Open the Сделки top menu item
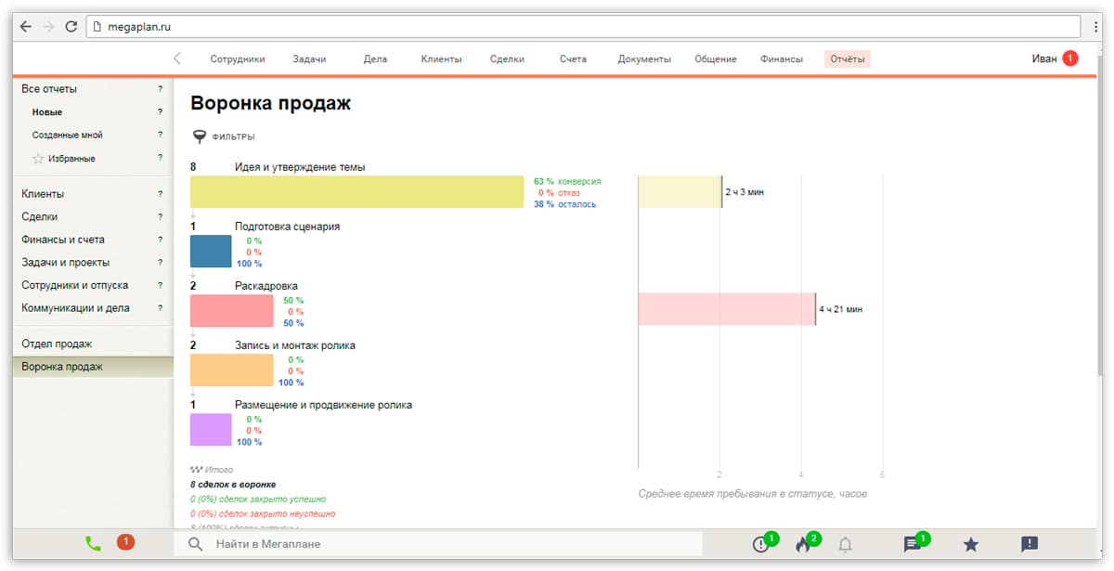This screenshot has height=571, width=1114. [507, 59]
